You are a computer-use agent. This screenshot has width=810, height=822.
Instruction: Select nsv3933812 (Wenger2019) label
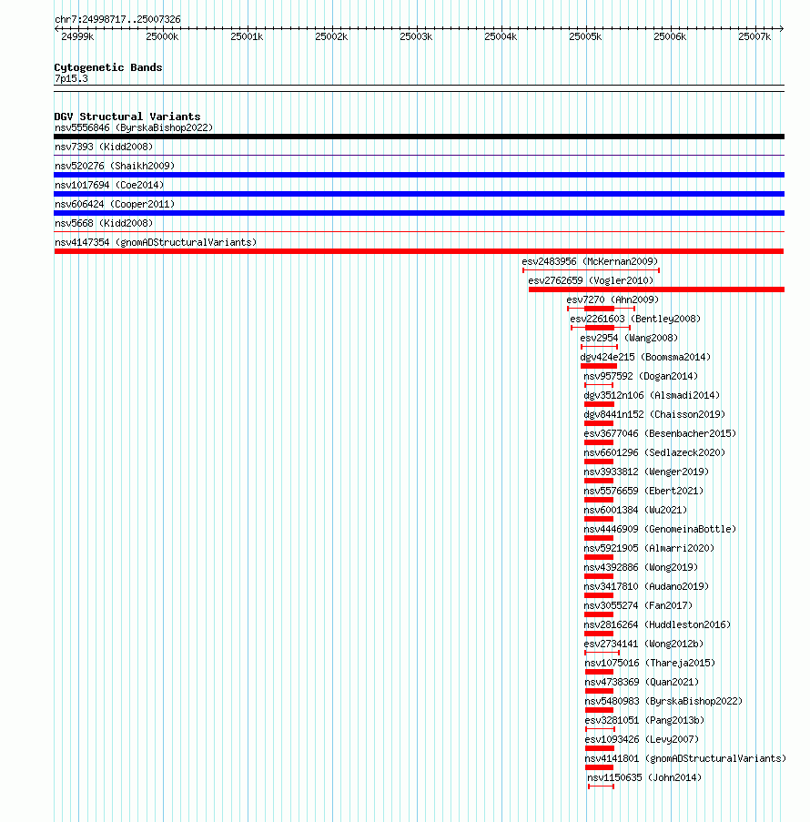point(646,472)
